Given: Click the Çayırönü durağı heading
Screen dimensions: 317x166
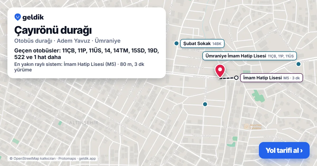Looking at the screenshot, I should (53, 30).
